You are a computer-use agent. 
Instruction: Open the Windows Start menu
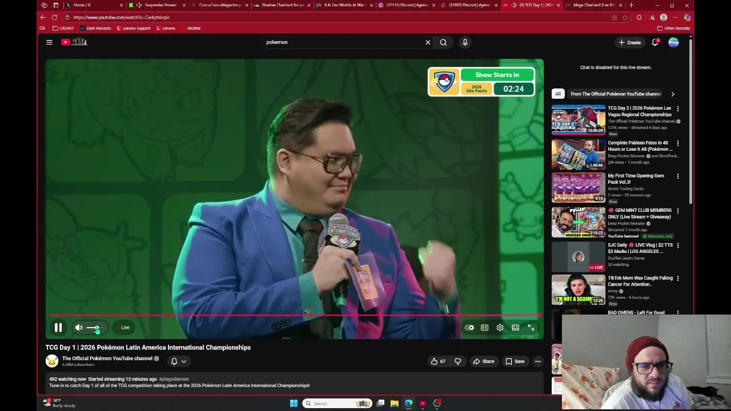294,404
